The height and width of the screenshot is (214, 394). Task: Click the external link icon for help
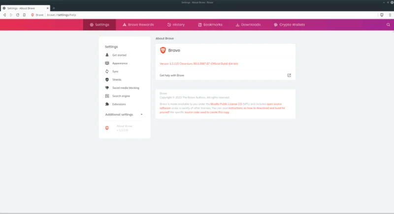click(x=289, y=75)
